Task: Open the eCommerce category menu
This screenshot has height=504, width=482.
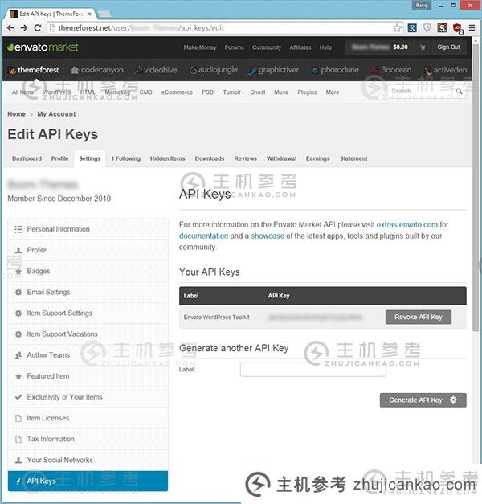Action: pyautogui.click(x=177, y=92)
